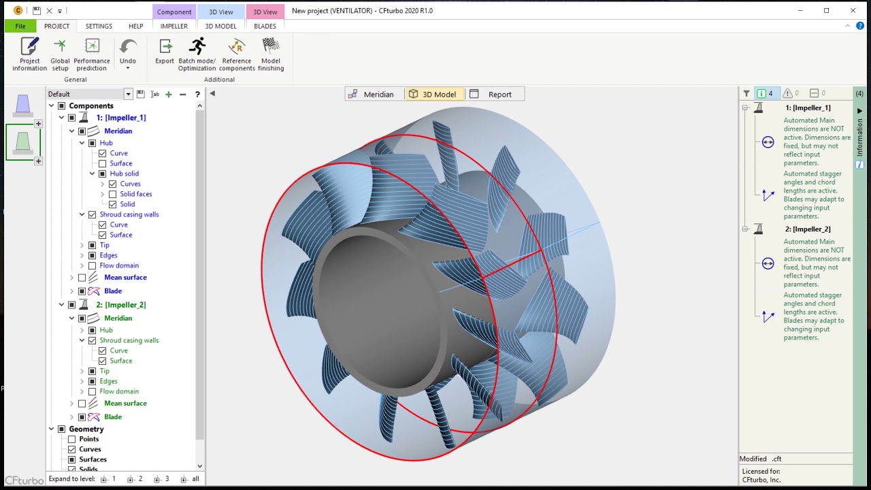Open the Undo dropdown arrow
Screen dimensions: 871x490
[x=128, y=68]
